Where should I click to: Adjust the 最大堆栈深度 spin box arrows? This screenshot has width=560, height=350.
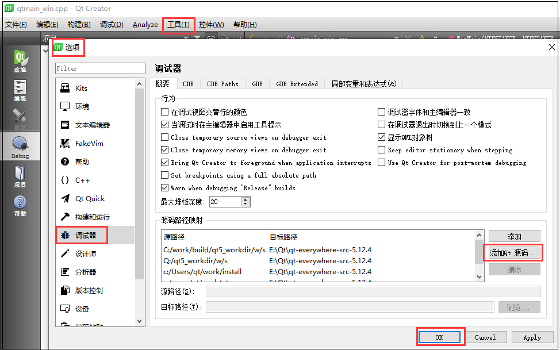tap(245, 202)
